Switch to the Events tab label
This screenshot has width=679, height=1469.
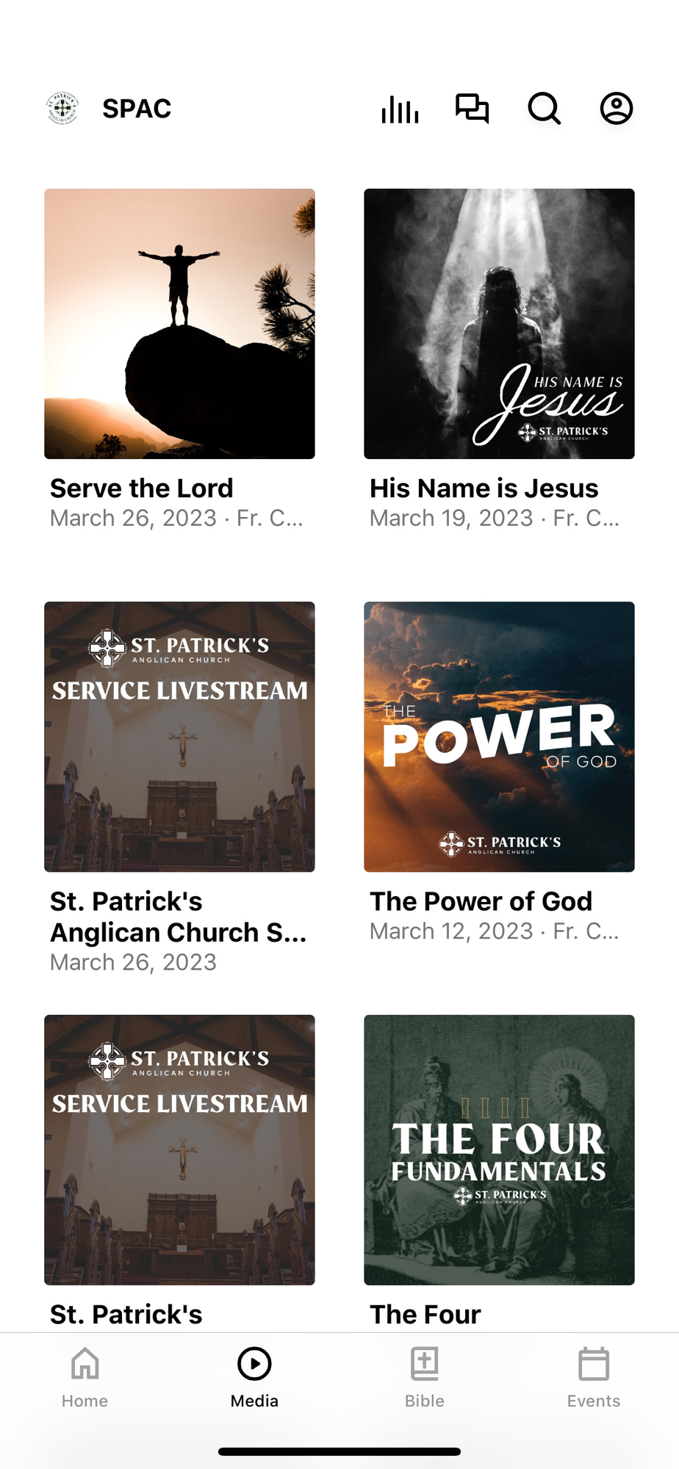click(594, 1401)
